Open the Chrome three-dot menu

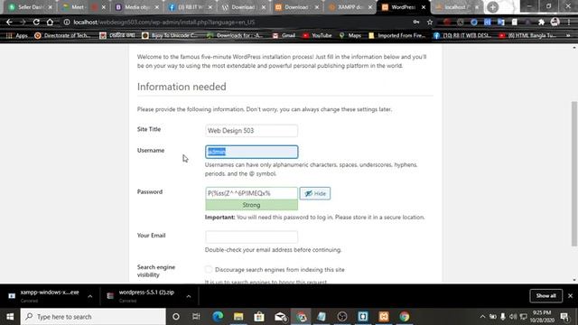569,22
